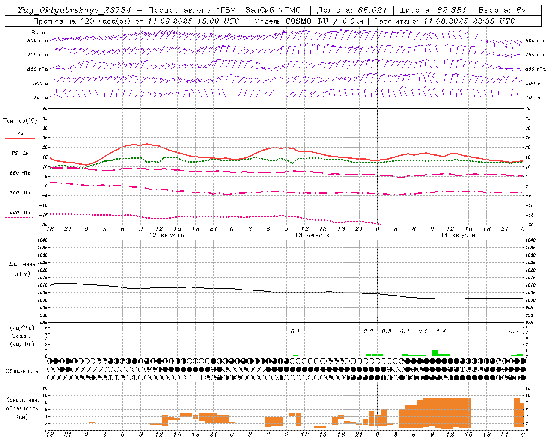Click the station title Yug_Oktyabrskoye_23734
548x438 pixels.
[74, 10]
